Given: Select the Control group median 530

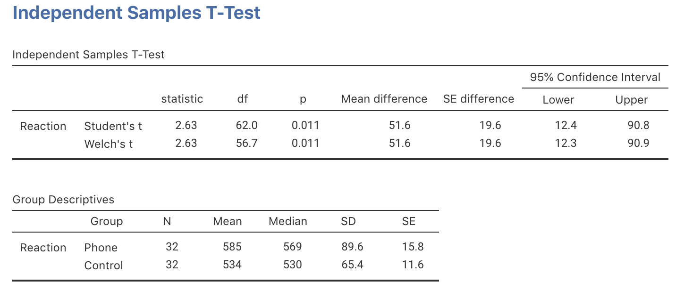Looking at the screenshot, I should pyautogui.click(x=293, y=265).
